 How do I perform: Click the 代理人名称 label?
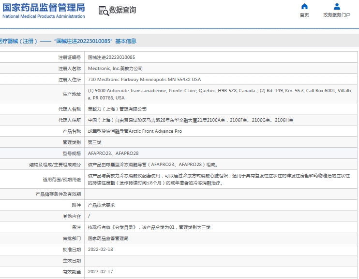[70, 109]
